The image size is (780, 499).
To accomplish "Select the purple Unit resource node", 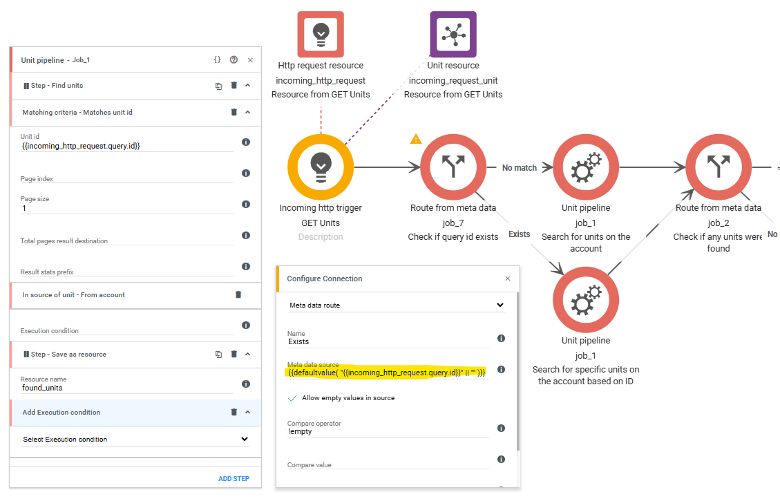I will pos(453,35).
